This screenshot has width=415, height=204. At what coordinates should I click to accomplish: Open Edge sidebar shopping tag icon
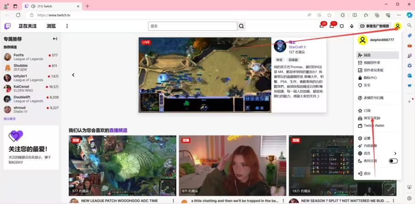410,36
